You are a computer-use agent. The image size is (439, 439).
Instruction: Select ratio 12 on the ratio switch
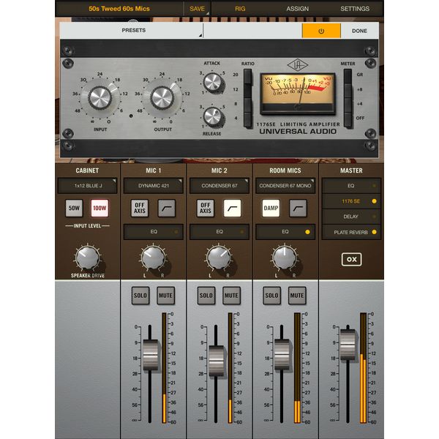248,90
